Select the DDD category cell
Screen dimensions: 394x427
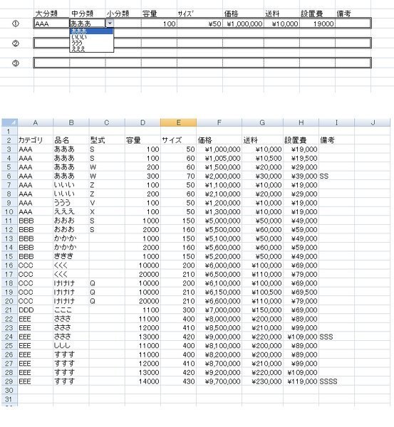pyautogui.click(x=35, y=310)
